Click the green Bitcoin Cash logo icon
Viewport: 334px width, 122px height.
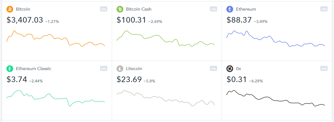point(120,9)
